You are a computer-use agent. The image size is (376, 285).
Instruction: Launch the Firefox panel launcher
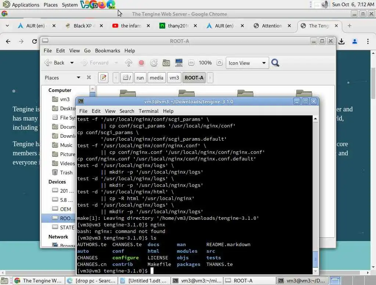click(102, 4)
